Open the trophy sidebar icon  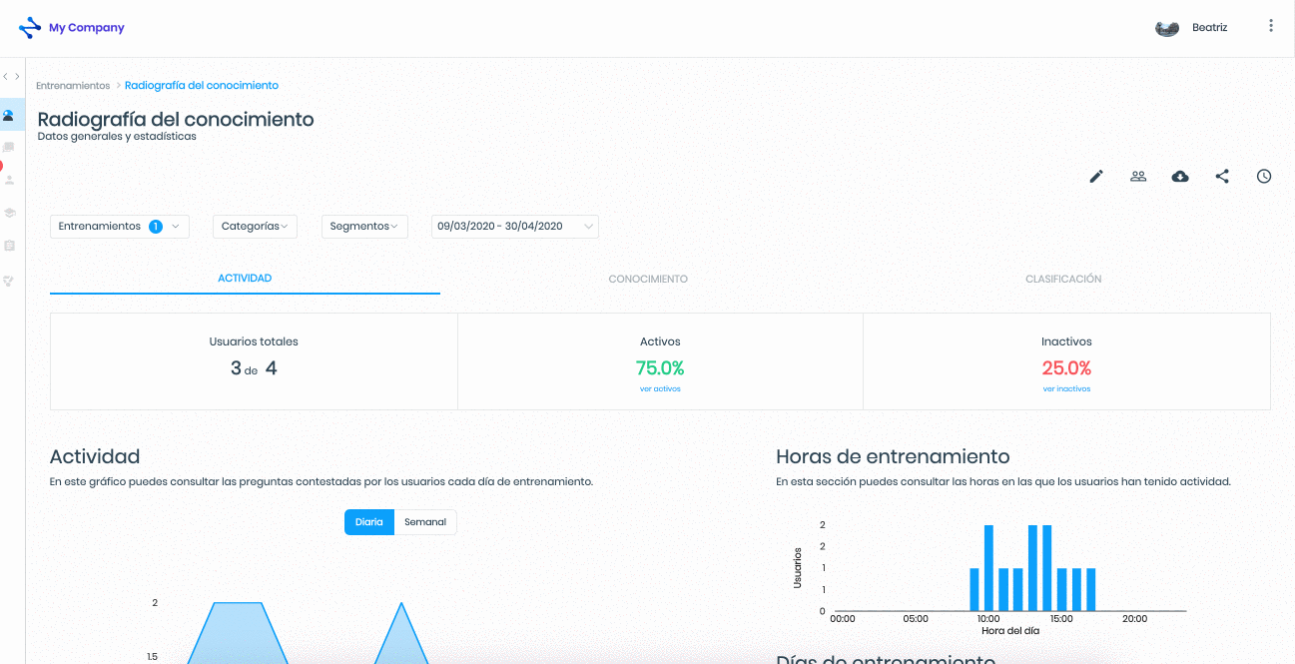pyautogui.click(x=10, y=281)
